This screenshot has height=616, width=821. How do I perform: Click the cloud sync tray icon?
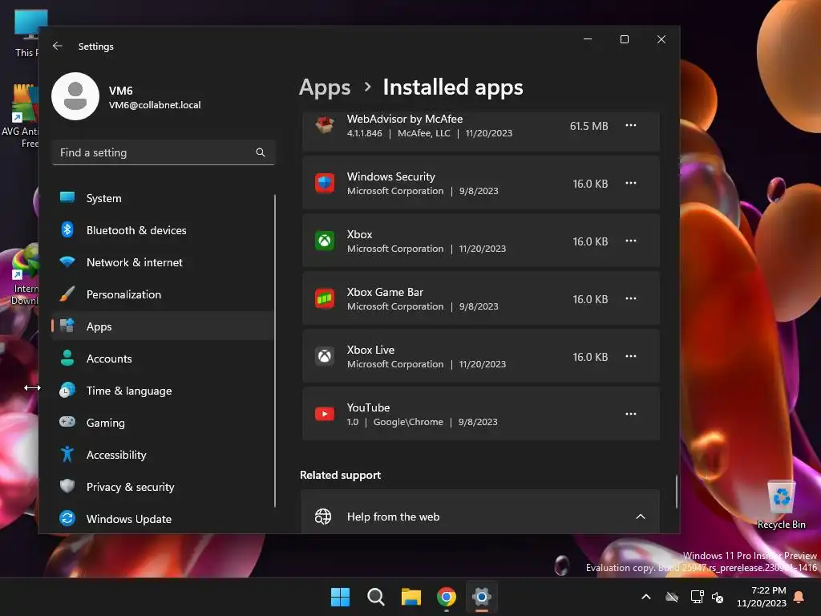tap(672, 597)
